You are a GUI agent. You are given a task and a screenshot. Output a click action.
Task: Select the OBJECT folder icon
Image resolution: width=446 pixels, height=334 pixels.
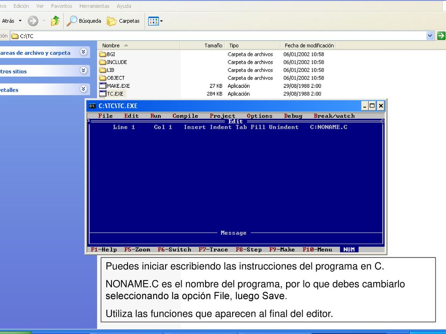(x=103, y=78)
